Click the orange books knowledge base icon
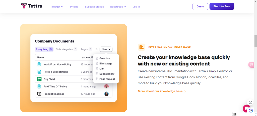Image resolution: width=257 pixels, height=116 pixels. click(141, 47)
